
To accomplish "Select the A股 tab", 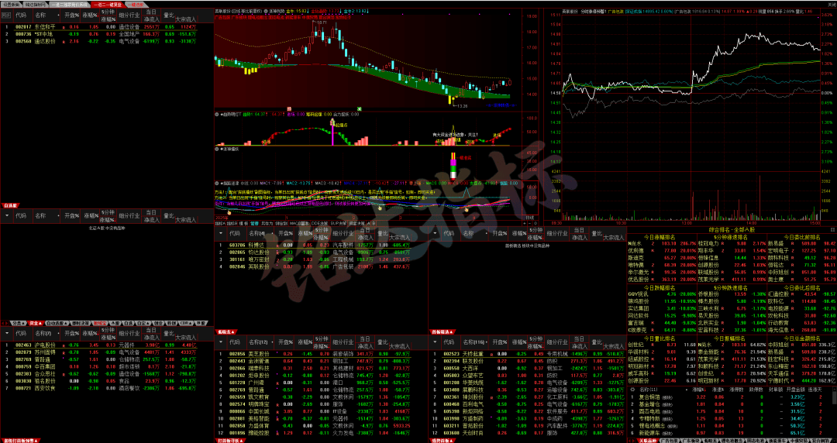I will point(116,323).
